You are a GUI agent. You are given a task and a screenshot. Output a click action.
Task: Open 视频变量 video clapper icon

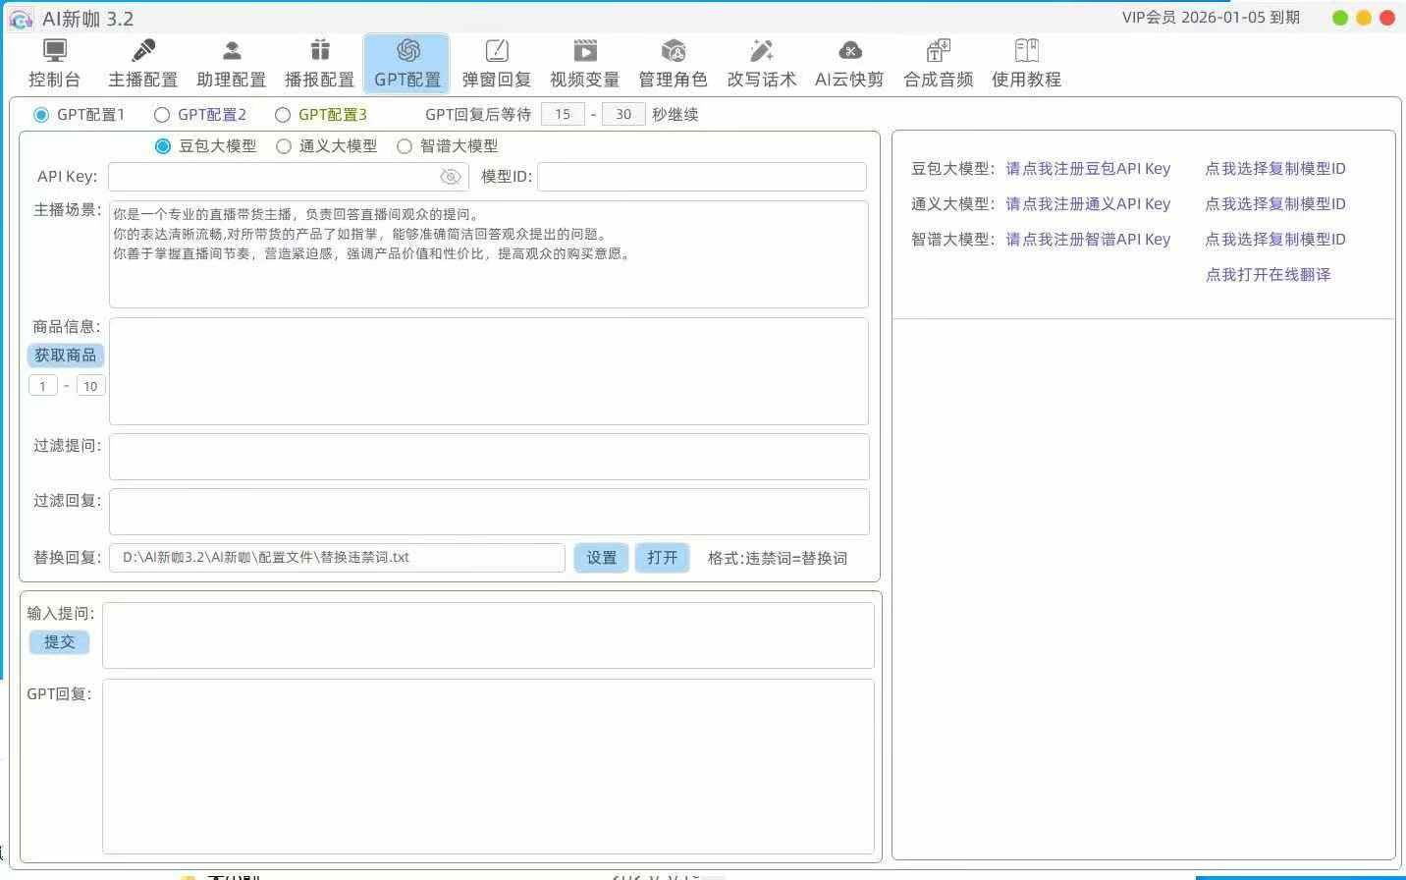point(585,51)
